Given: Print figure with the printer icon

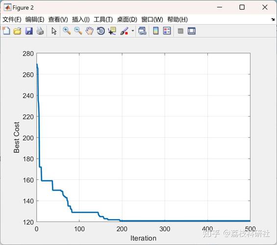Looking at the screenshot, I should (x=40, y=31).
